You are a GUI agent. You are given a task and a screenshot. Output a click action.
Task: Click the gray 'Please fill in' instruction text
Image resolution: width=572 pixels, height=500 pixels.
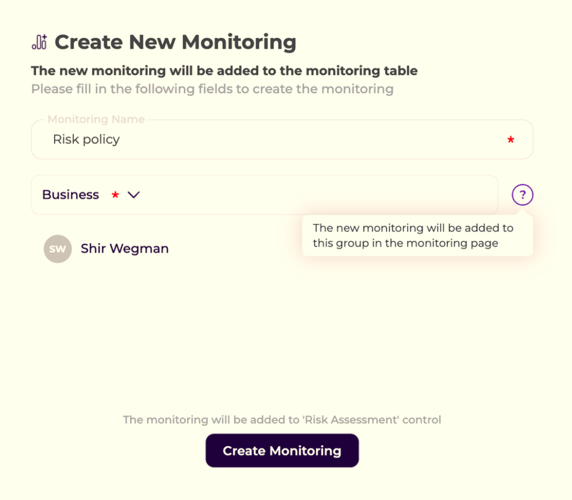pos(212,89)
